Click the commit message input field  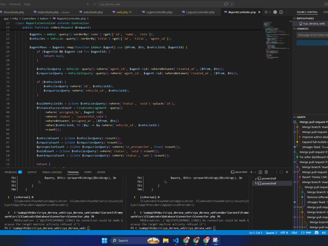pos(312,35)
